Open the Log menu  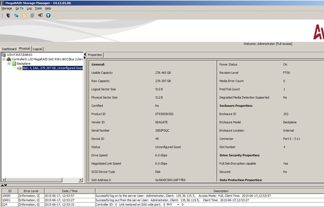pyautogui.click(x=29, y=8)
